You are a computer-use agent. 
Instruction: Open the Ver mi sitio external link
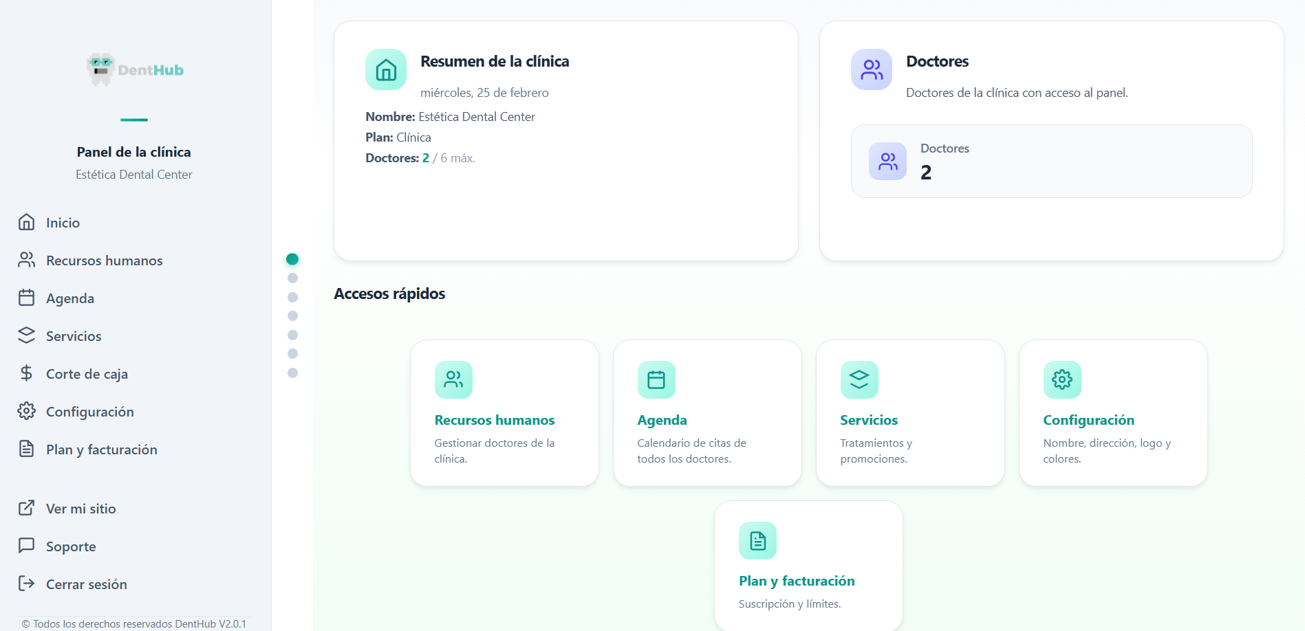[80, 509]
